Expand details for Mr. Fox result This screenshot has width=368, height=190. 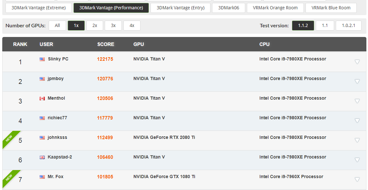(x=357, y=179)
